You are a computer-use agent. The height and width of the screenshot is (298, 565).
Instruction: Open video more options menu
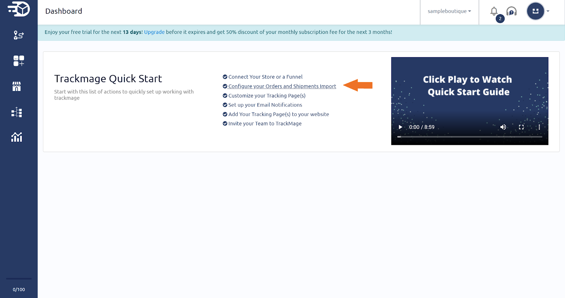click(x=539, y=127)
